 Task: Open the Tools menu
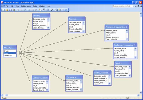pyautogui.click(x=35, y=6)
